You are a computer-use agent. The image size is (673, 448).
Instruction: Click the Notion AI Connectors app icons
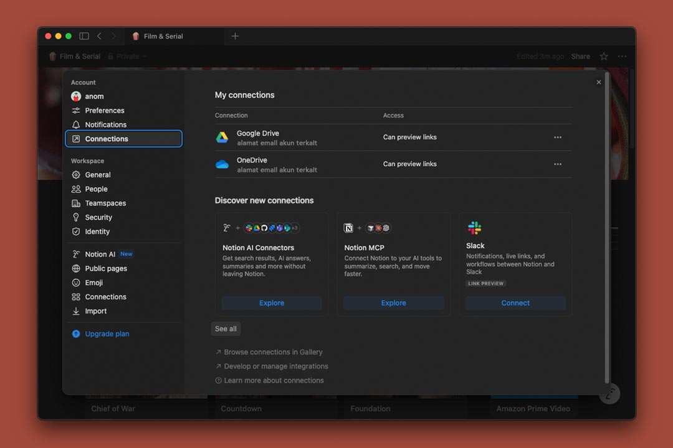click(271, 228)
